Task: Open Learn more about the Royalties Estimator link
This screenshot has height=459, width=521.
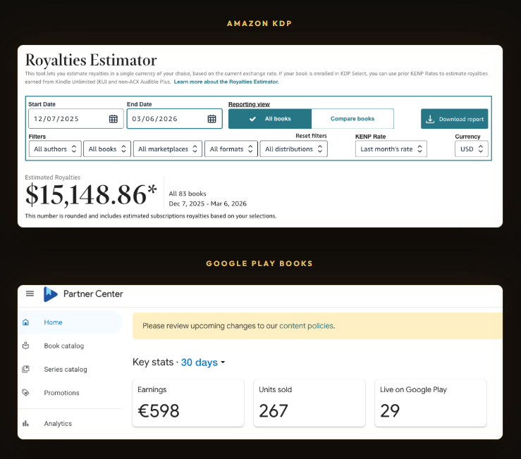Action: click(226, 82)
